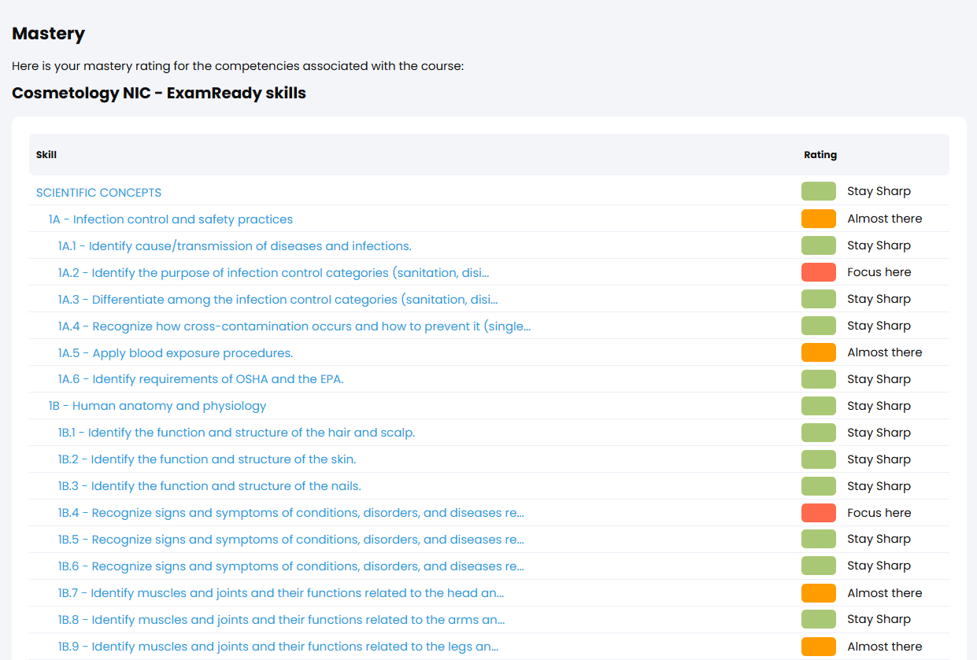Click "Almost there" in the 1A Infection control row
Viewport: 977px width, 660px height.
(885, 219)
